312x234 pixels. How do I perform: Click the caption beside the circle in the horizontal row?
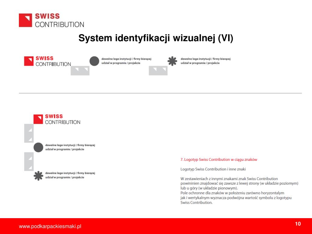click(126, 61)
